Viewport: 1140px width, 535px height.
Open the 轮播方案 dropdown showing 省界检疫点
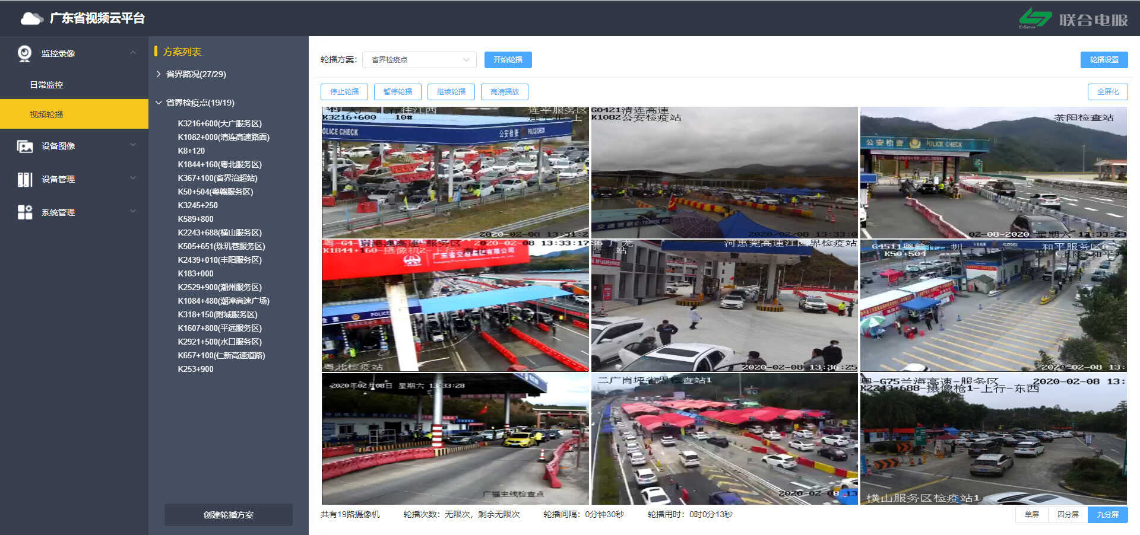[x=419, y=60]
